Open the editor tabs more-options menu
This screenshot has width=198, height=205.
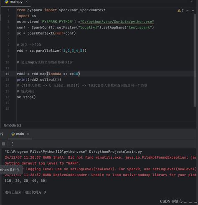(x=191, y=2)
